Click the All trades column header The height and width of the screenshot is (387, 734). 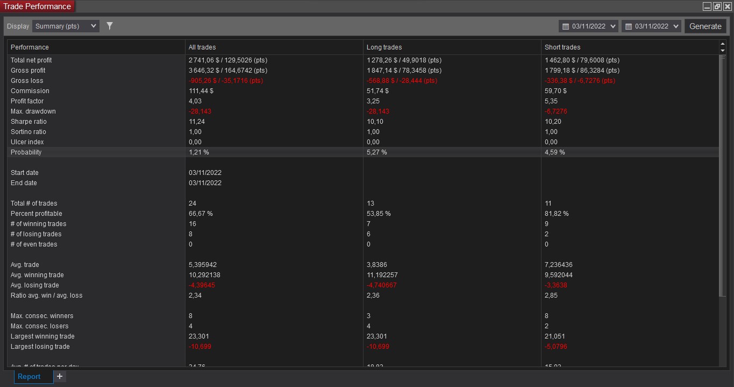[x=202, y=47]
